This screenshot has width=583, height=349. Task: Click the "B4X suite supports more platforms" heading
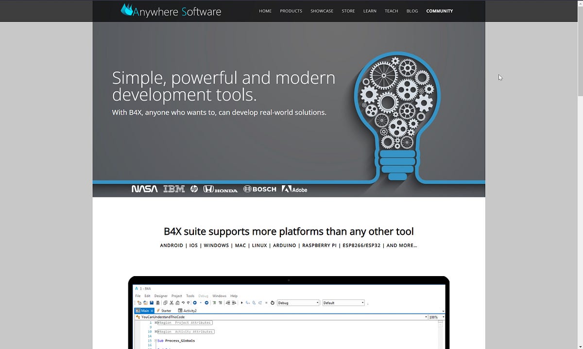(x=289, y=231)
